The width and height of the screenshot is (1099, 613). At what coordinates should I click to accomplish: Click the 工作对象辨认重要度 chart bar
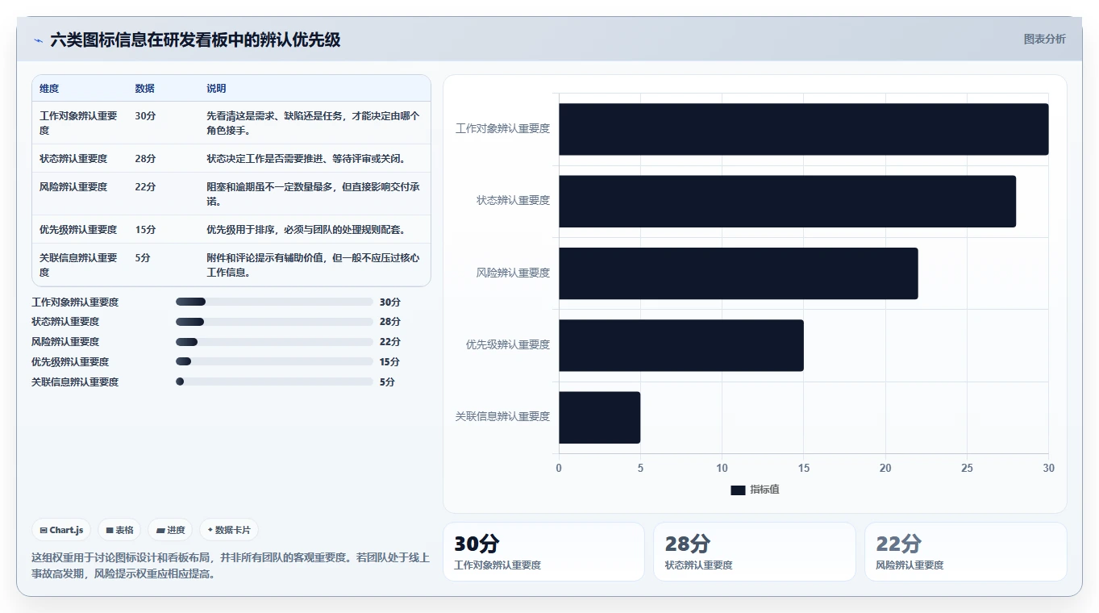point(803,129)
